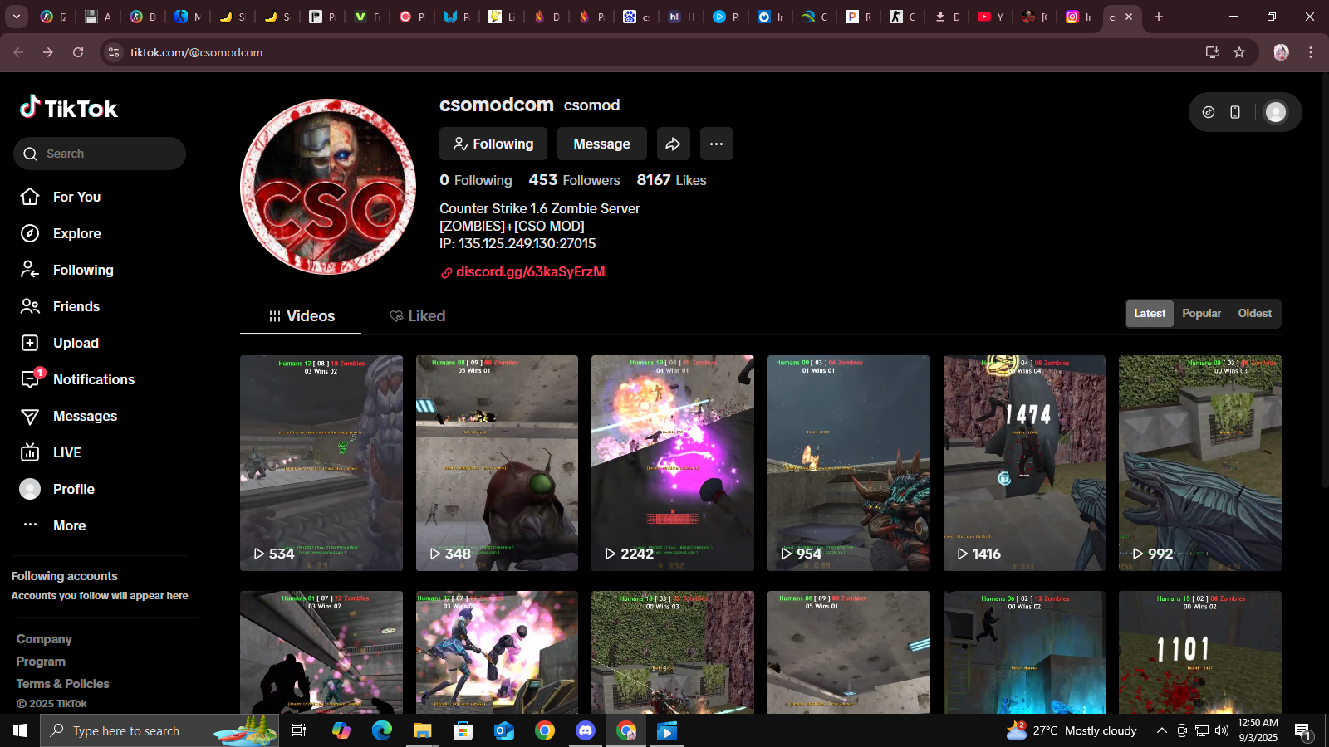This screenshot has height=747, width=1329.
Task: Click the get app phone icon
Action: (x=1235, y=112)
